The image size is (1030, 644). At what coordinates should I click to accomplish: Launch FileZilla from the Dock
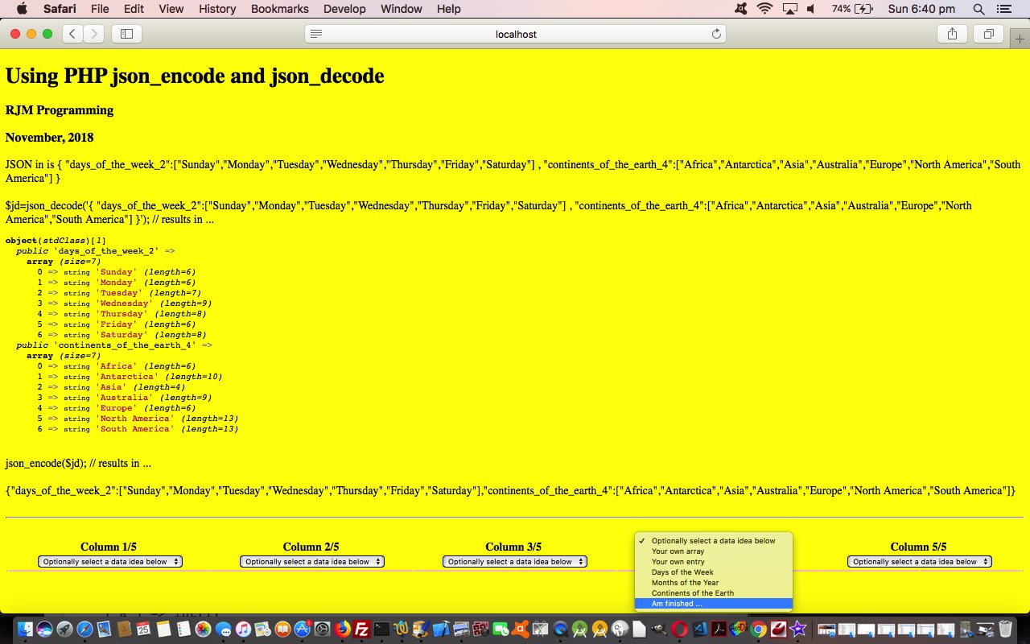pos(362,630)
